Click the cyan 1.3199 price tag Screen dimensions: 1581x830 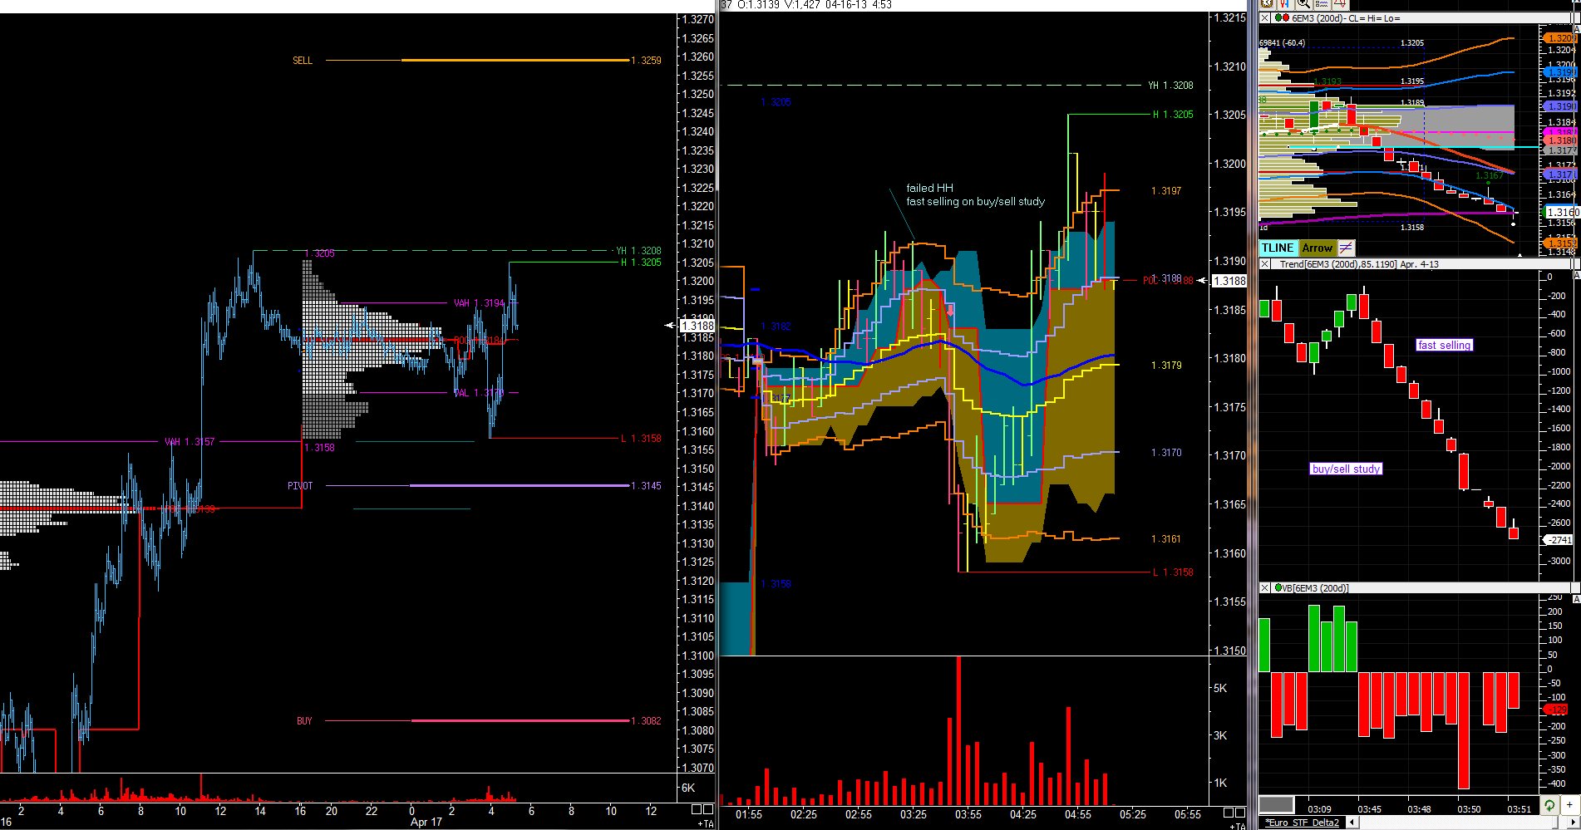(x=1560, y=72)
